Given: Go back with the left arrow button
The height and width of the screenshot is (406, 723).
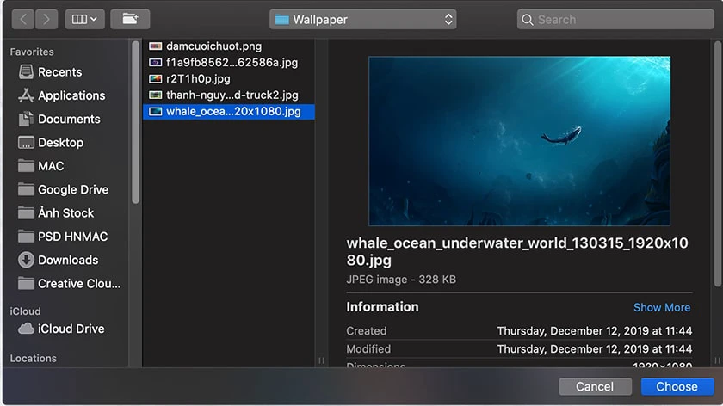Looking at the screenshot, I should coord(23,20).
